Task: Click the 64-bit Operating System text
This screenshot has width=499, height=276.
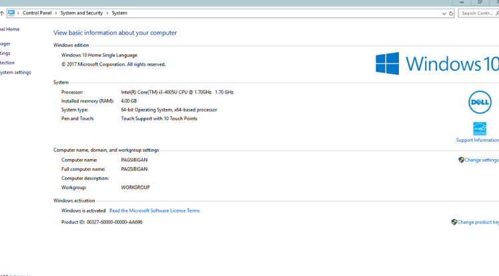Action: tap(169, 110)
